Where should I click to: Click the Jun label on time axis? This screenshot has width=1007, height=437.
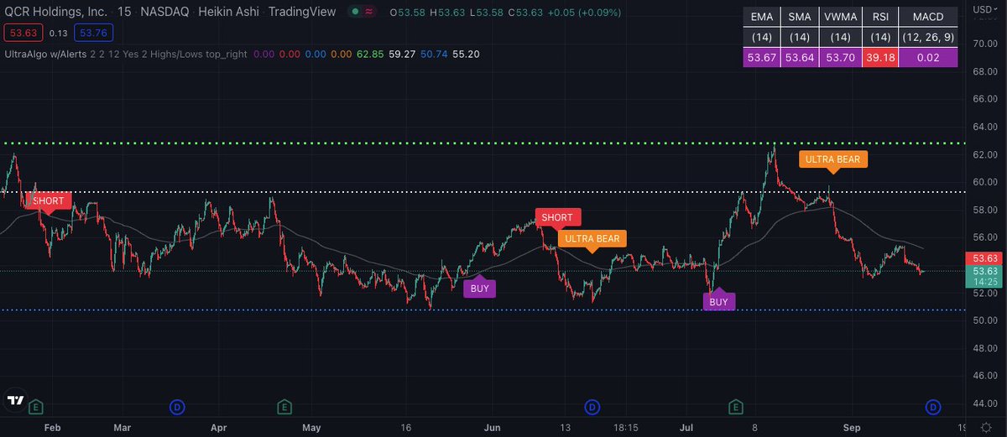tap(493, 427)
